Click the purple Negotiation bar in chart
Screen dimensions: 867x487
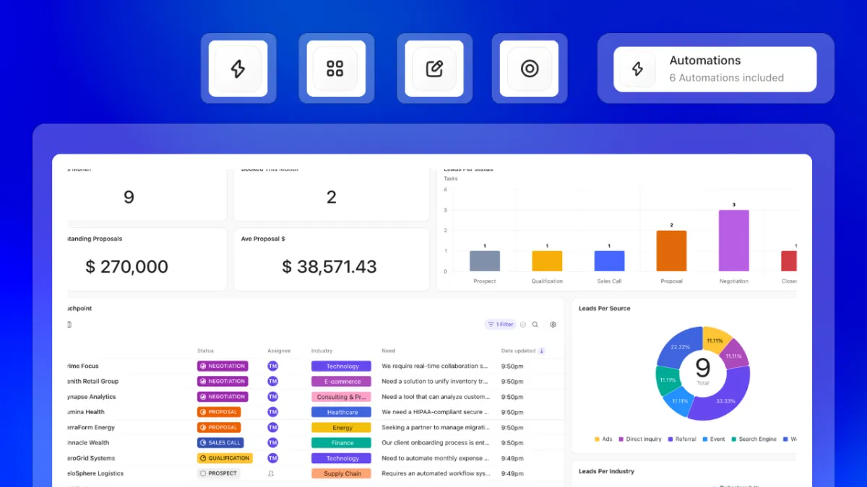click(x=733, y=240)
